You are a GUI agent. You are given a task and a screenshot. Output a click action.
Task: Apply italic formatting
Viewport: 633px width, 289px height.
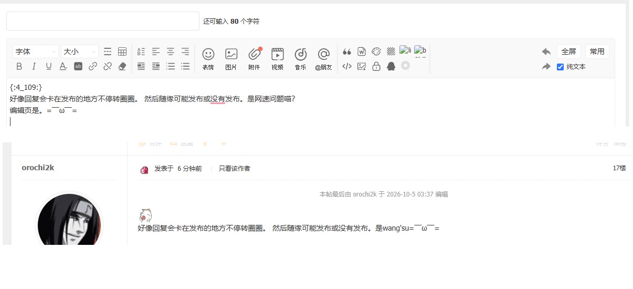click(x=34, y=66)
